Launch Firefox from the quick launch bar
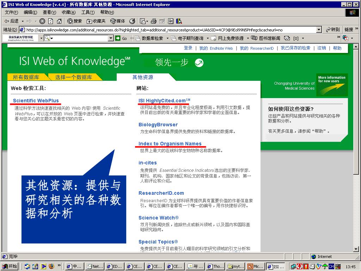The image size is (361, 271). pos(51,266)
